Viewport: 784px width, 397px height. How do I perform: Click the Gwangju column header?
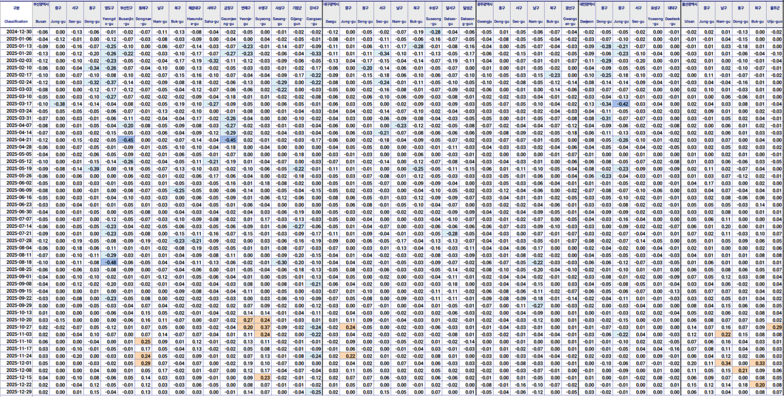pyautogui.click(x=485, y=22)
